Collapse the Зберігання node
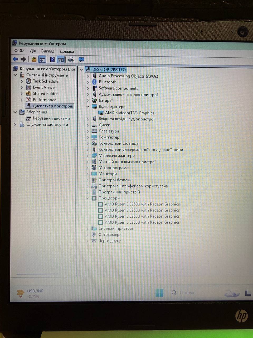This screenshot has height=338, width=253. 15,112
